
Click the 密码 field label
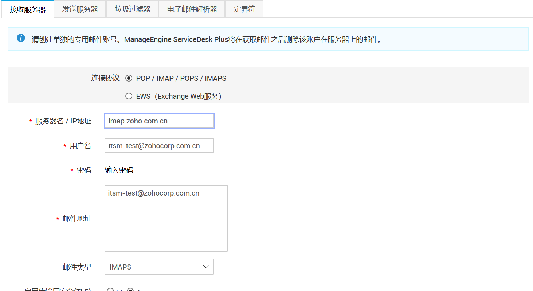pyautogui.click(x=84, y=170)
